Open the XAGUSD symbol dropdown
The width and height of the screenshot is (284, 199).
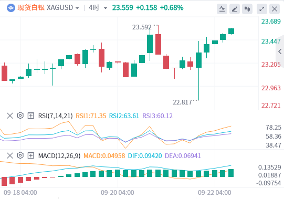click(x=77, y=8)
